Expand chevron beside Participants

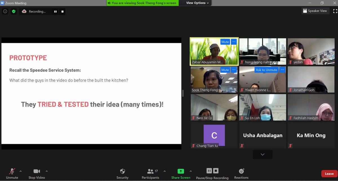tap(164, 171)
